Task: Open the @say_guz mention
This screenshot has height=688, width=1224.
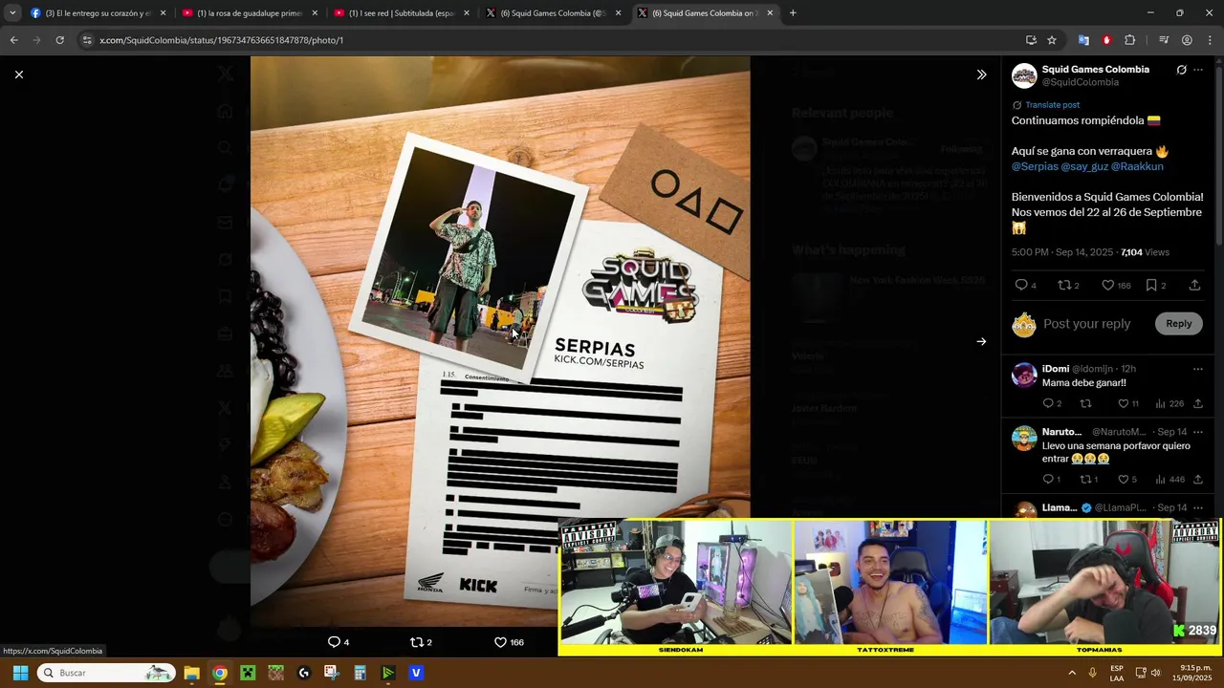Action: click(x=1084, y=166)
